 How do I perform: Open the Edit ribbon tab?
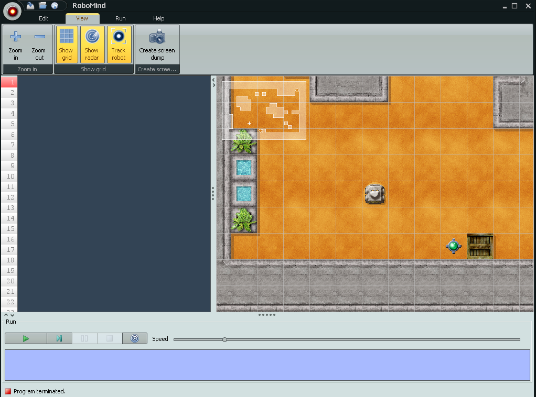pyautogui.click(x=44, y=18)
